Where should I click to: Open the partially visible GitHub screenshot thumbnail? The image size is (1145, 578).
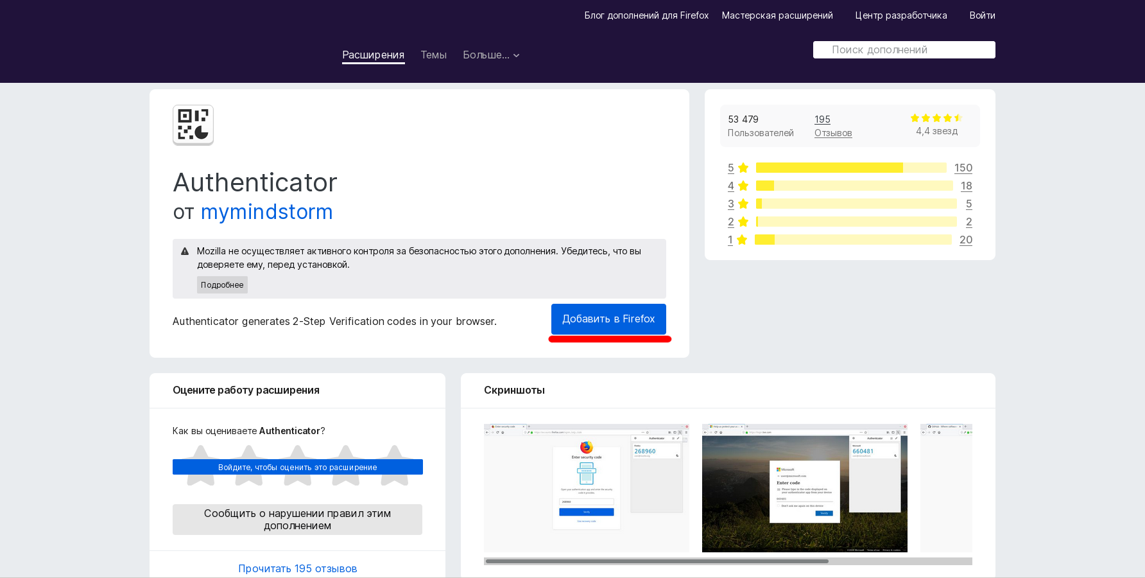pyautogui.click(x=946, y=488)
